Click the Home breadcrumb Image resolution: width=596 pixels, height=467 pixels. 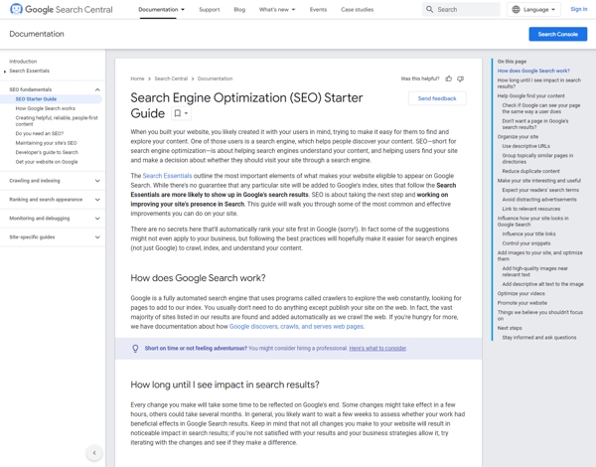137,78
